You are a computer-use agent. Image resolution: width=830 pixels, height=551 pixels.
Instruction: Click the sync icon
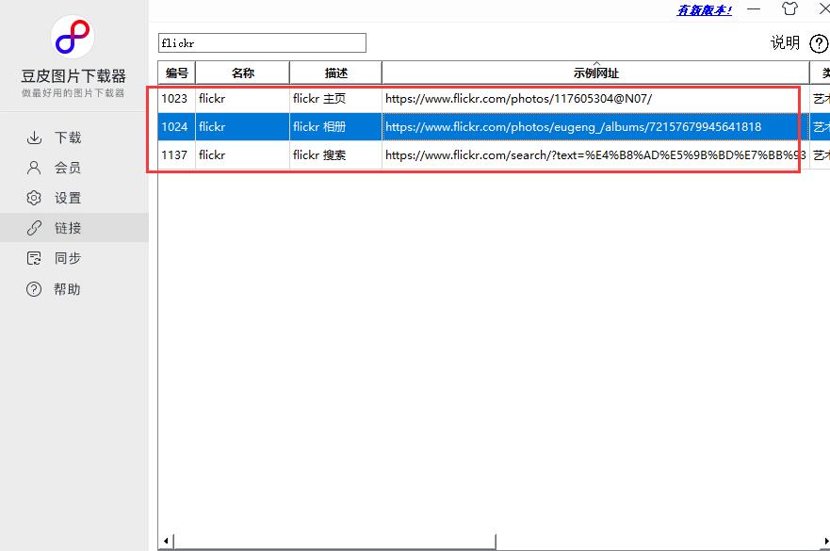coord(34,258)
